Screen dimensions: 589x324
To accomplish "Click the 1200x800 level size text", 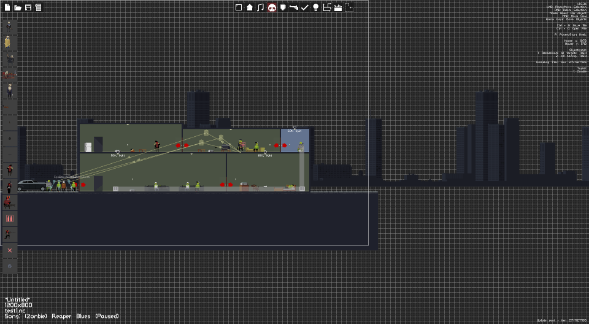I will pos(18,305).
